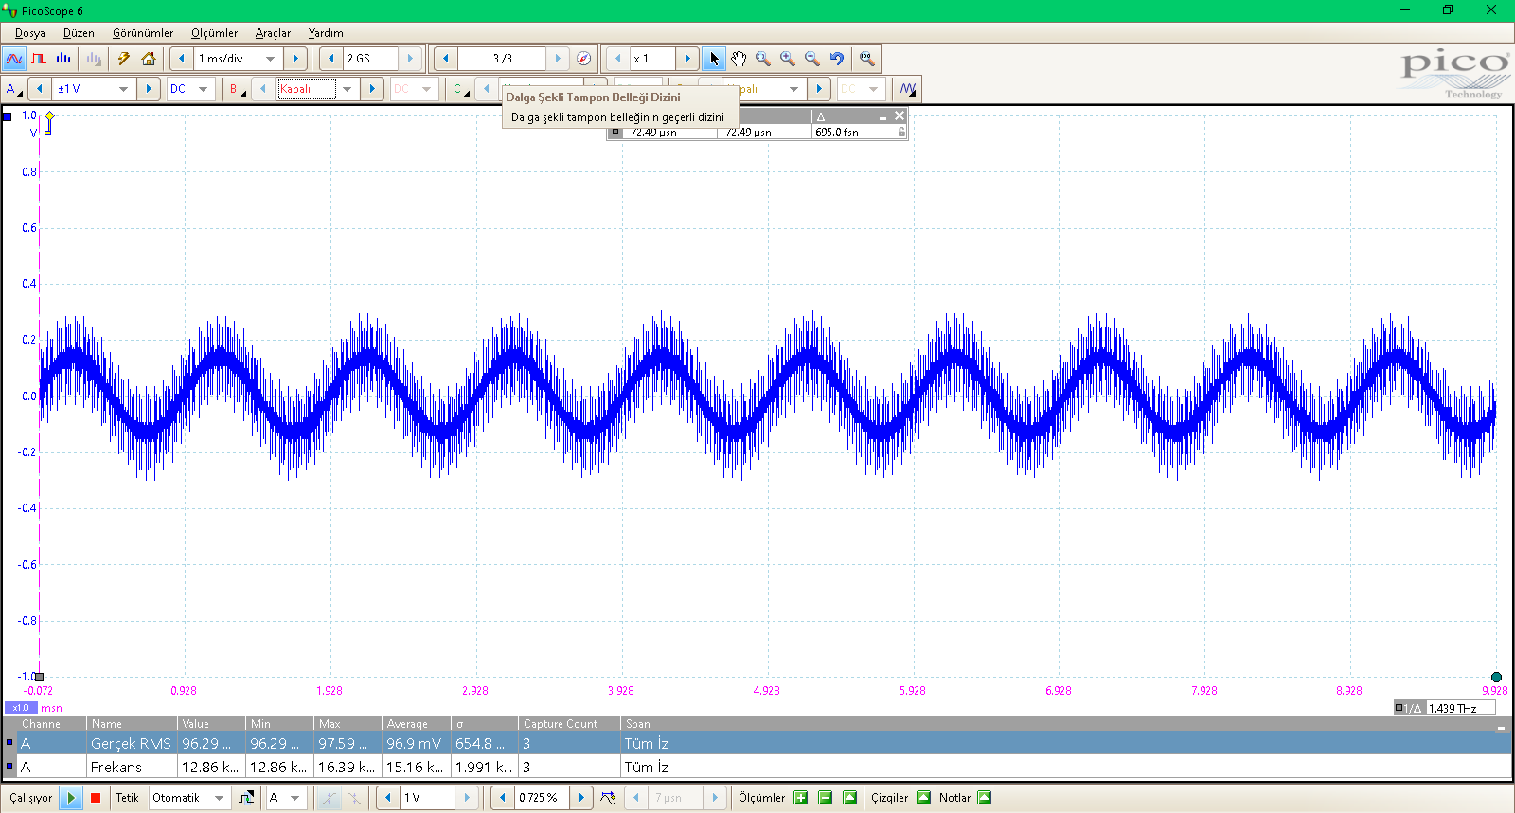Open the Çizgiler (rulers) legend icon

pos(924,798)
